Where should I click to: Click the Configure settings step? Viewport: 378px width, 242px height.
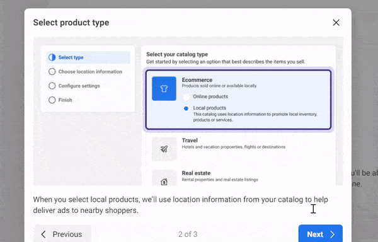[x=74, y=86]
